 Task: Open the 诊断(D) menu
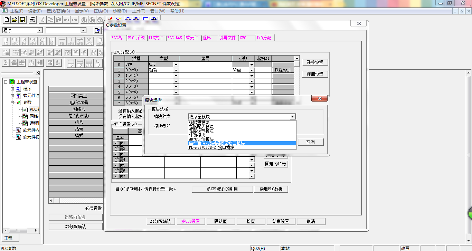[x=120, y=11]
